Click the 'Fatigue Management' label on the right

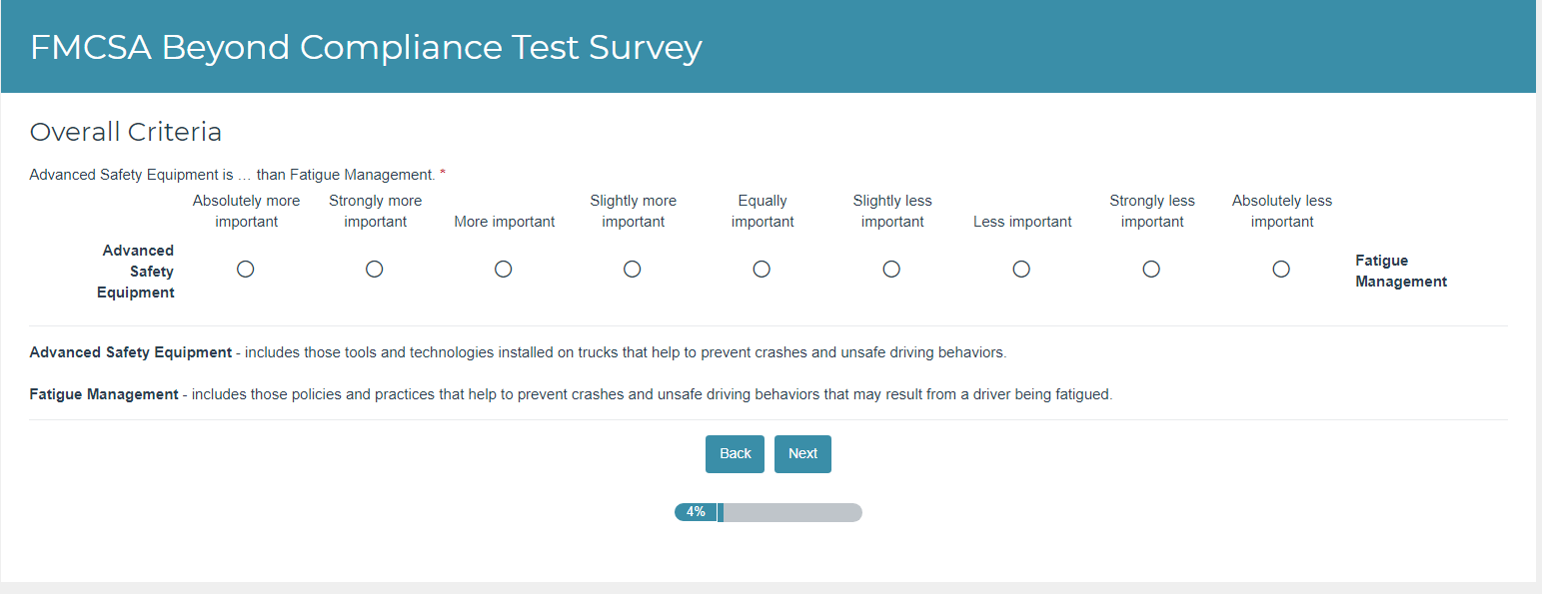point(1400,271)
